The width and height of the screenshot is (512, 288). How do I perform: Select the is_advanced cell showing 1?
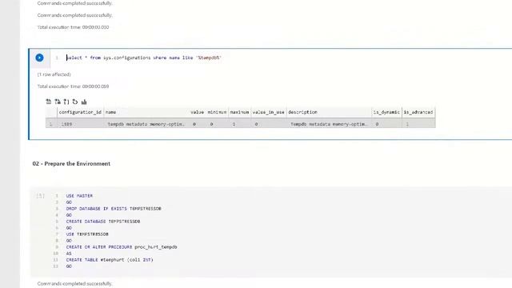(x=418, y=124)
